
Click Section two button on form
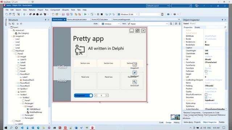pyautogui.click(x=108, y=63)
